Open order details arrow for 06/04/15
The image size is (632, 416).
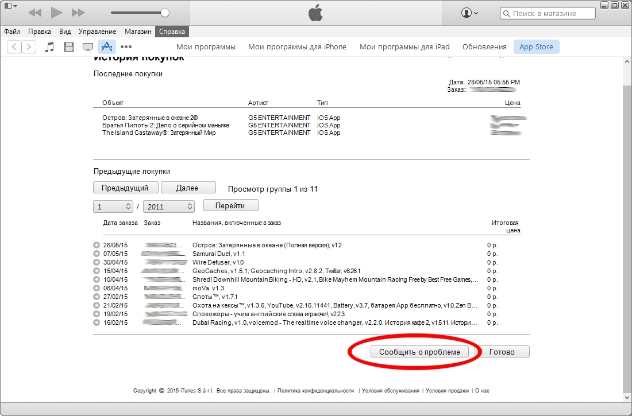(97, 288)
